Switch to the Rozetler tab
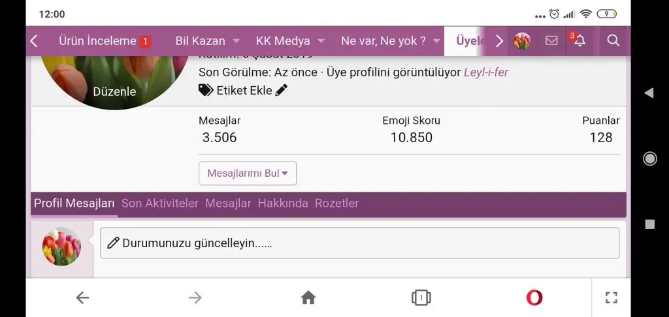This screenshot has width=669, height=317. pos(336,204)
